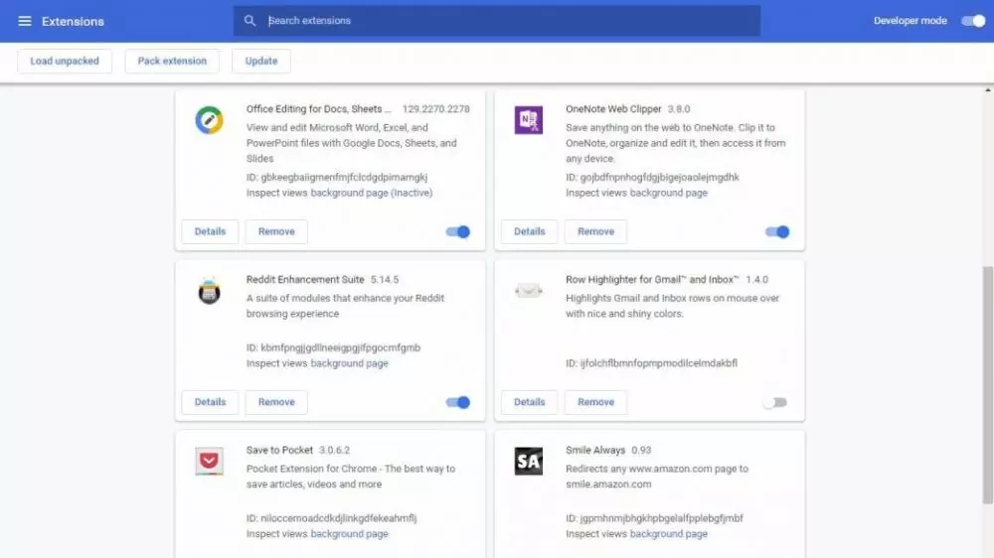Image resolution: width=994 pixels, height=558 pixels.
Task: Click the OneNote Web Clipper icon
Action: [x=528, y=120]
